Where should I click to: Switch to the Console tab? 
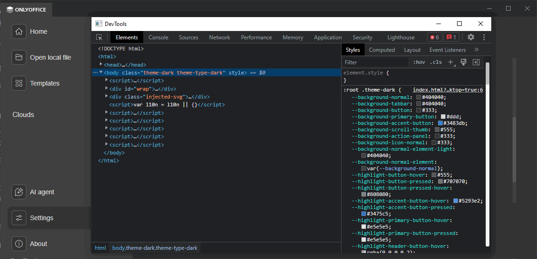[x=158, y=37]
